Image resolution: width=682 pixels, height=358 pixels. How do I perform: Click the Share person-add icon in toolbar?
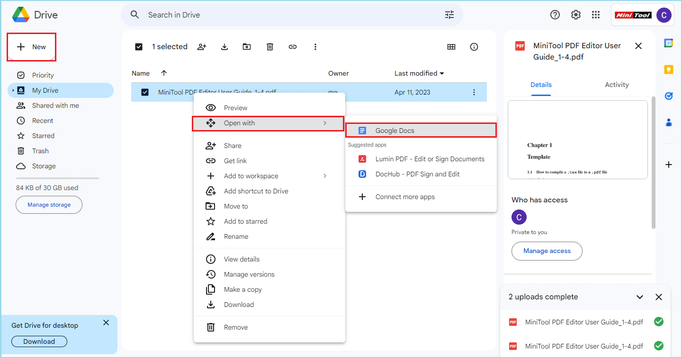click(202, 46)
